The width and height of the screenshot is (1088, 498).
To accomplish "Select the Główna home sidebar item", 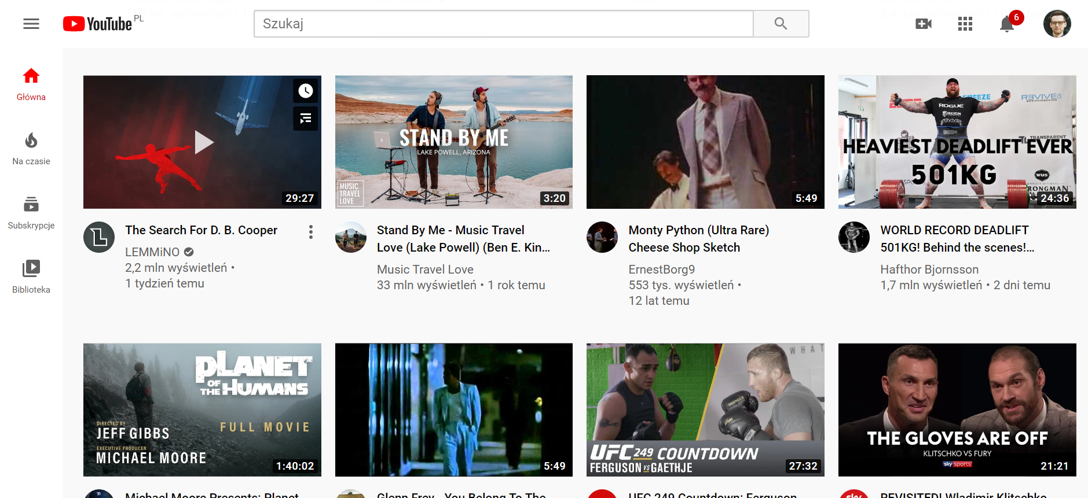I will [31, 84].
